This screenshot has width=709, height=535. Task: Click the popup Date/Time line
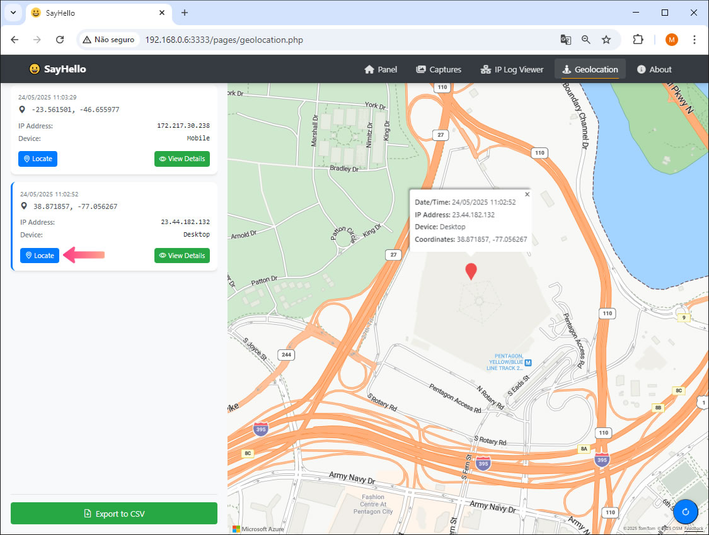[x=465, y=202]
